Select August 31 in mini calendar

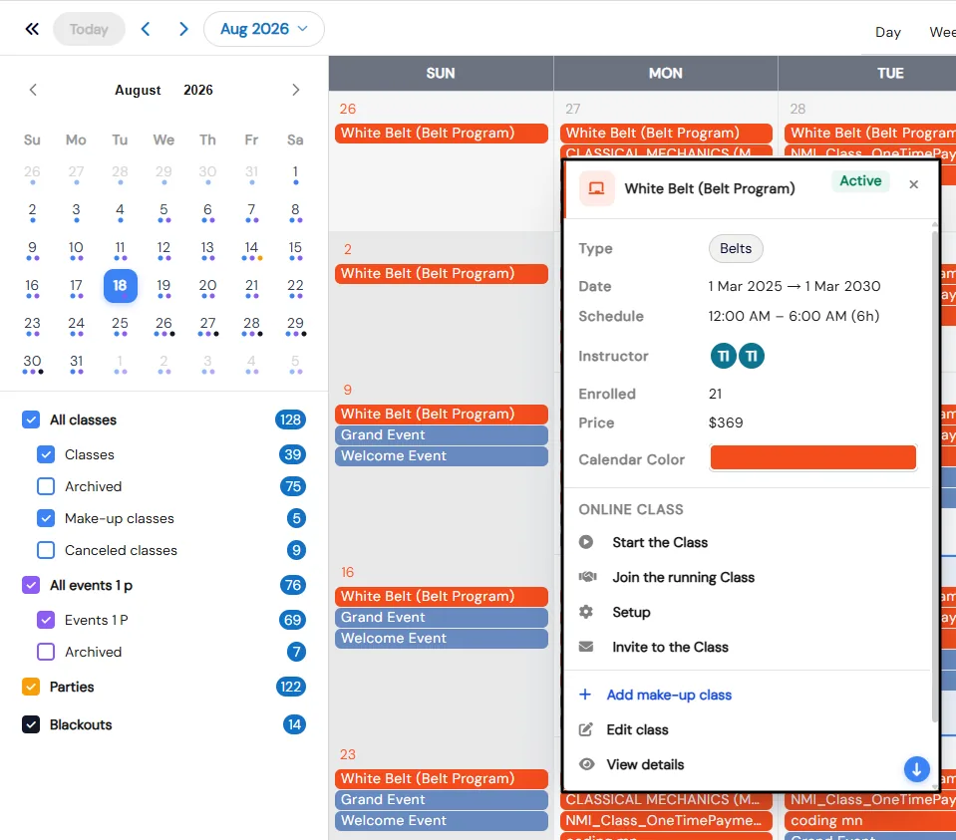(x=76, y=362)
